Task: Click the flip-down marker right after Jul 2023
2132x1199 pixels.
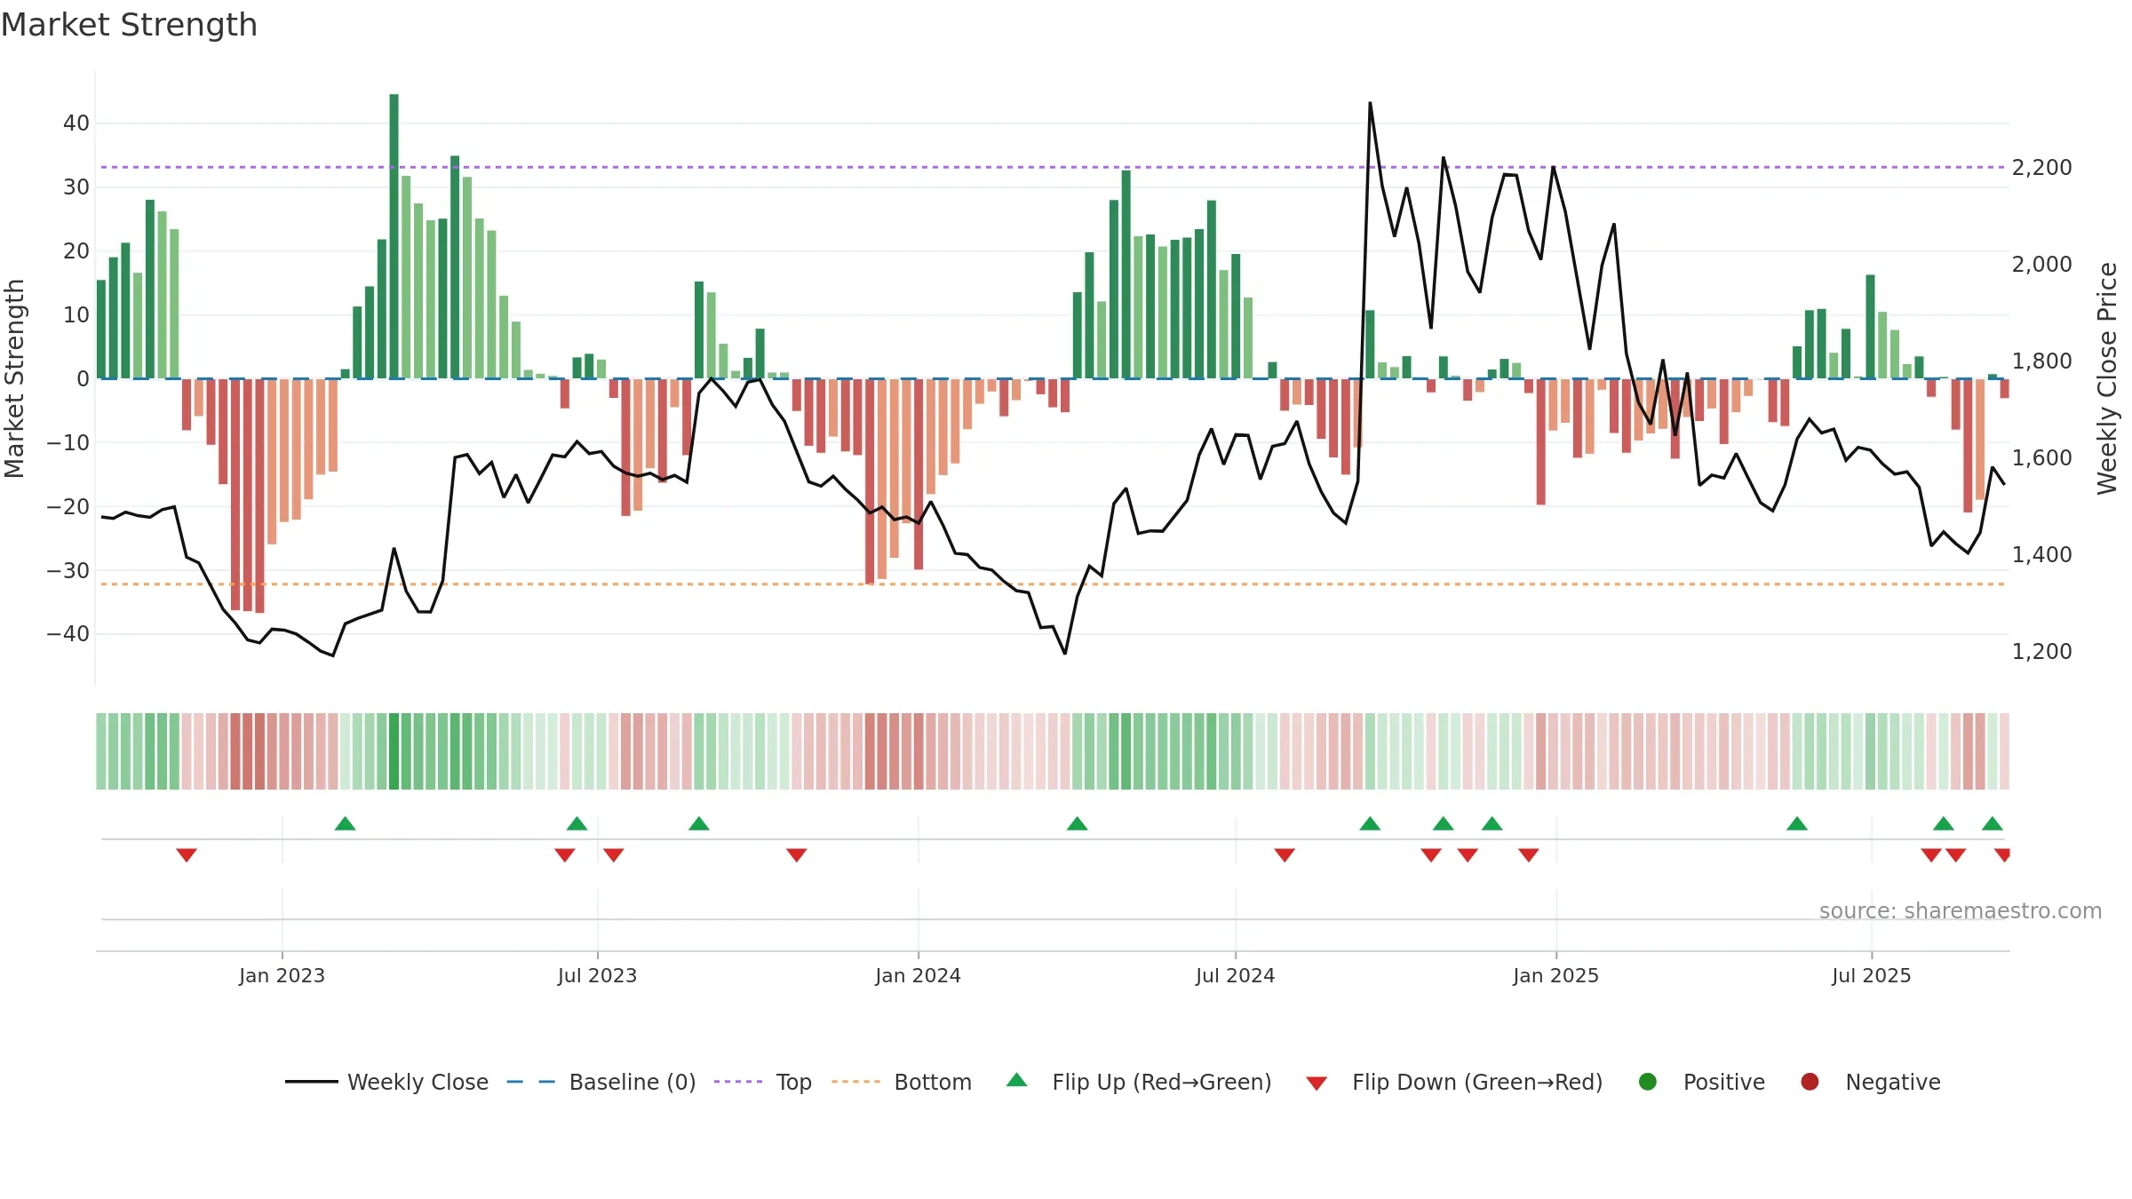Action: [x=614, y=854]
